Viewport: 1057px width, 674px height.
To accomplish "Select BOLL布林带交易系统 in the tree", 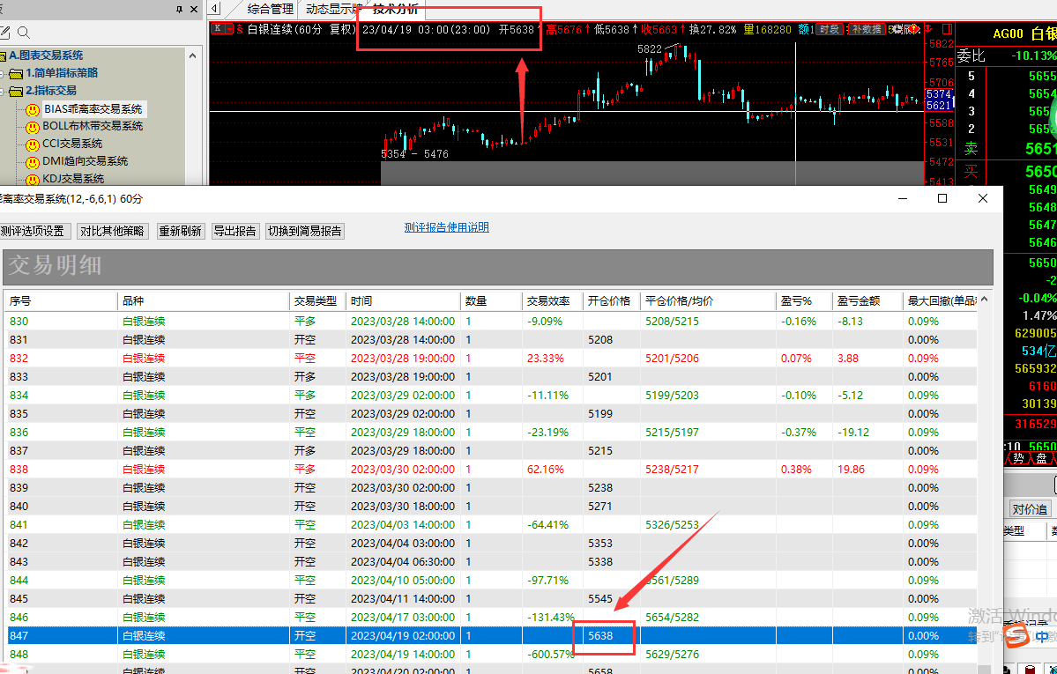I will pos(93,126).
